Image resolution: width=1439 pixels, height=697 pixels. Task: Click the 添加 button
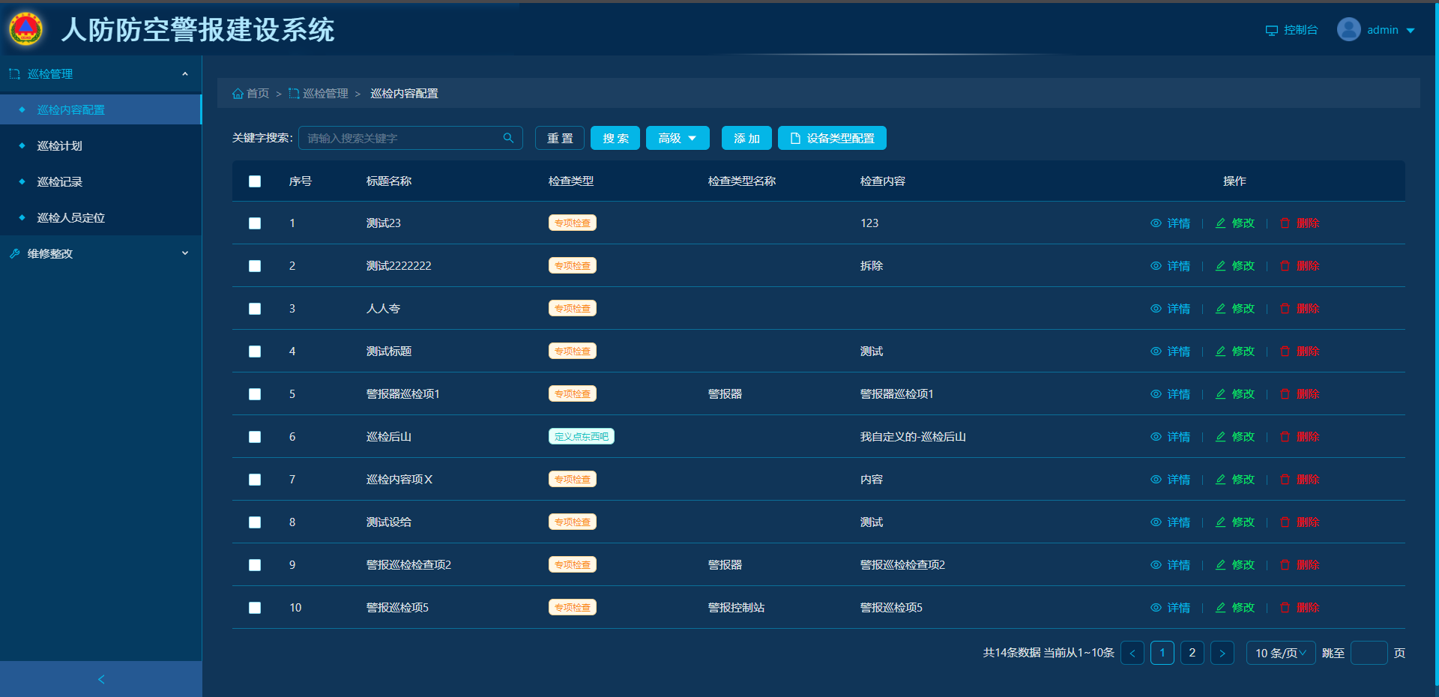click(746, 138)
